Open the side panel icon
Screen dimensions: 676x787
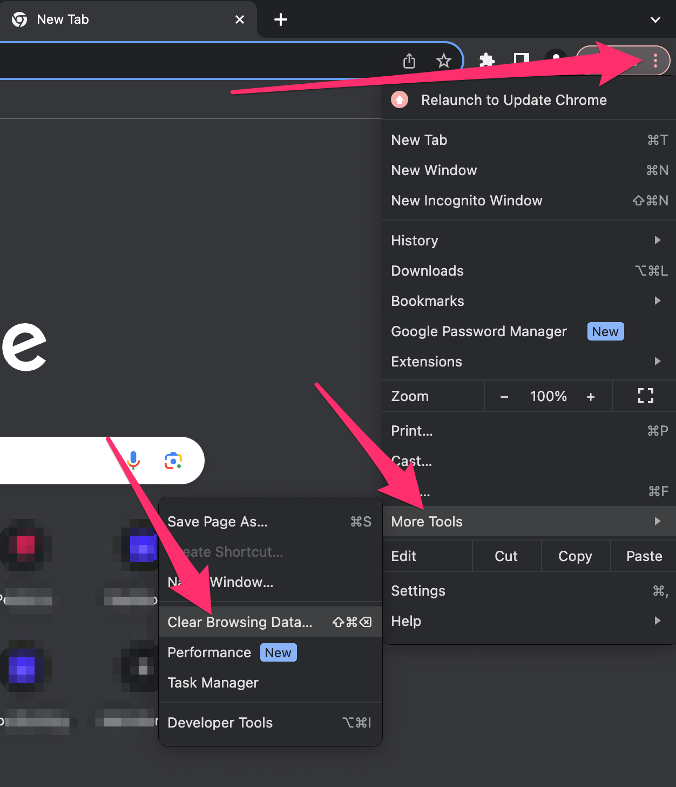point(520,61)
